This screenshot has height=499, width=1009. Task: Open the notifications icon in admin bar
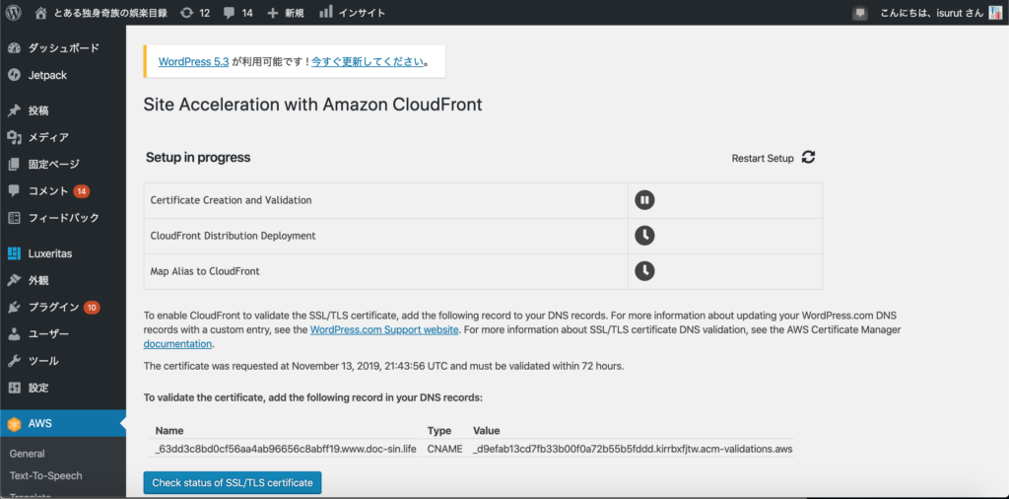859,13
